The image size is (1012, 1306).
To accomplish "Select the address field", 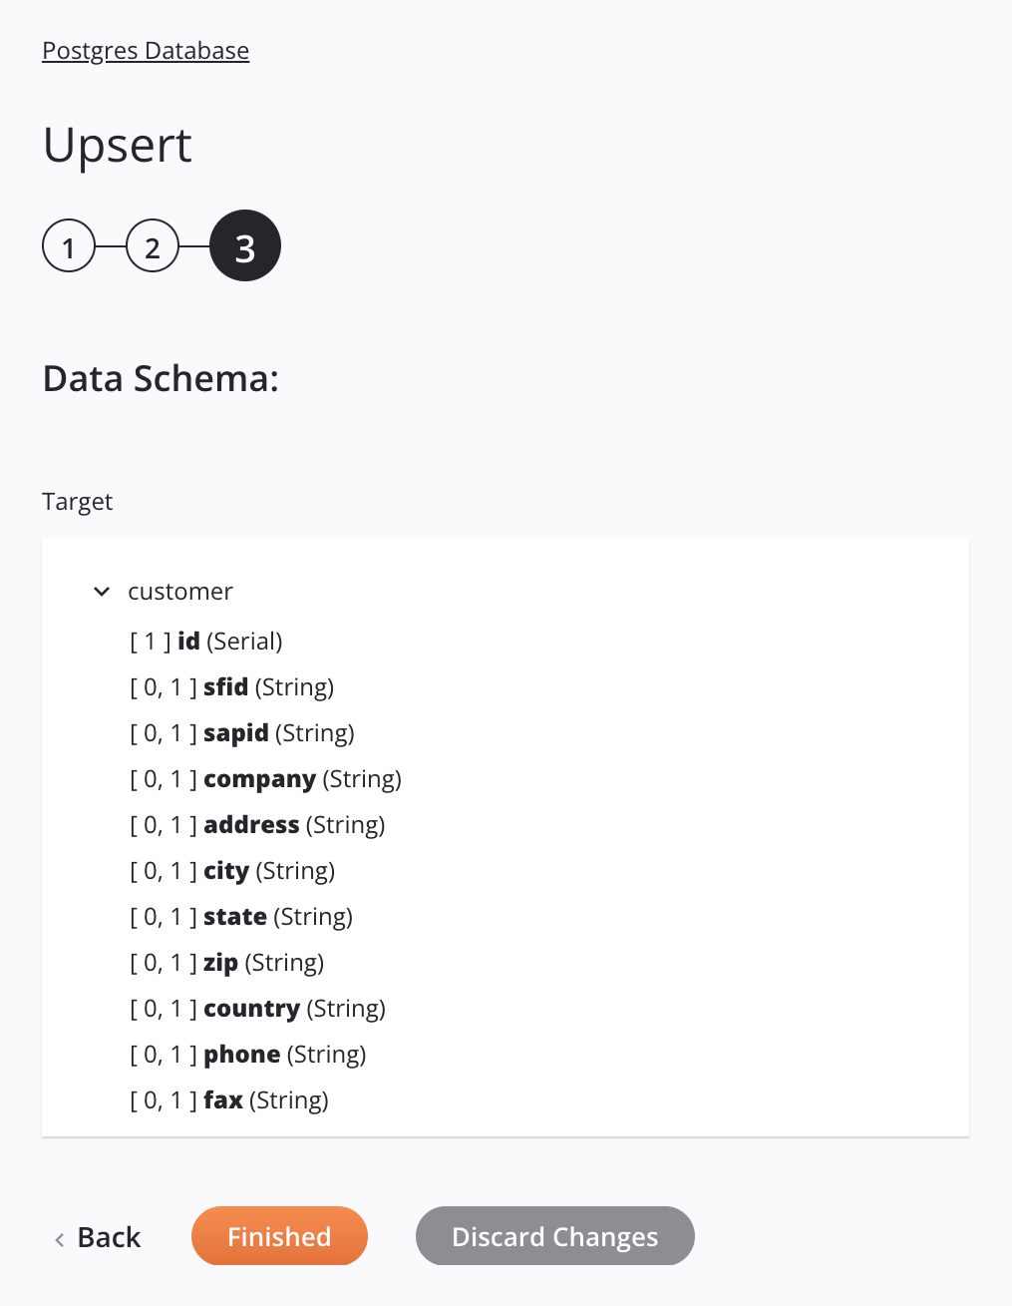I will tap(256, 824).
